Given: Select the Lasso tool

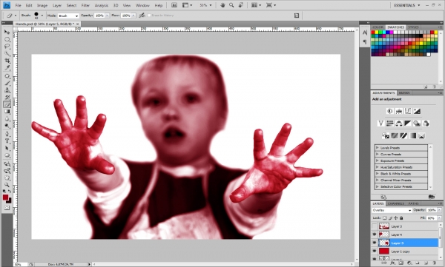Looking at the screenshot, I should tap(7, 46).
